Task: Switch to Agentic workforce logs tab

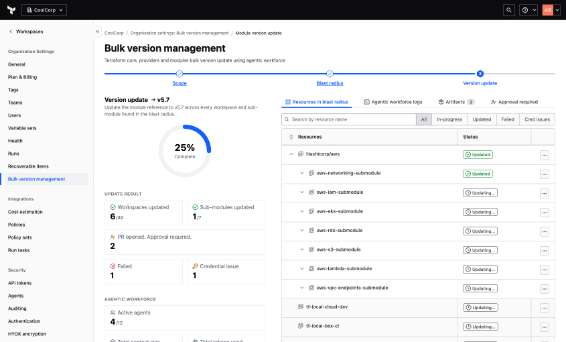Action: point(393,103)
